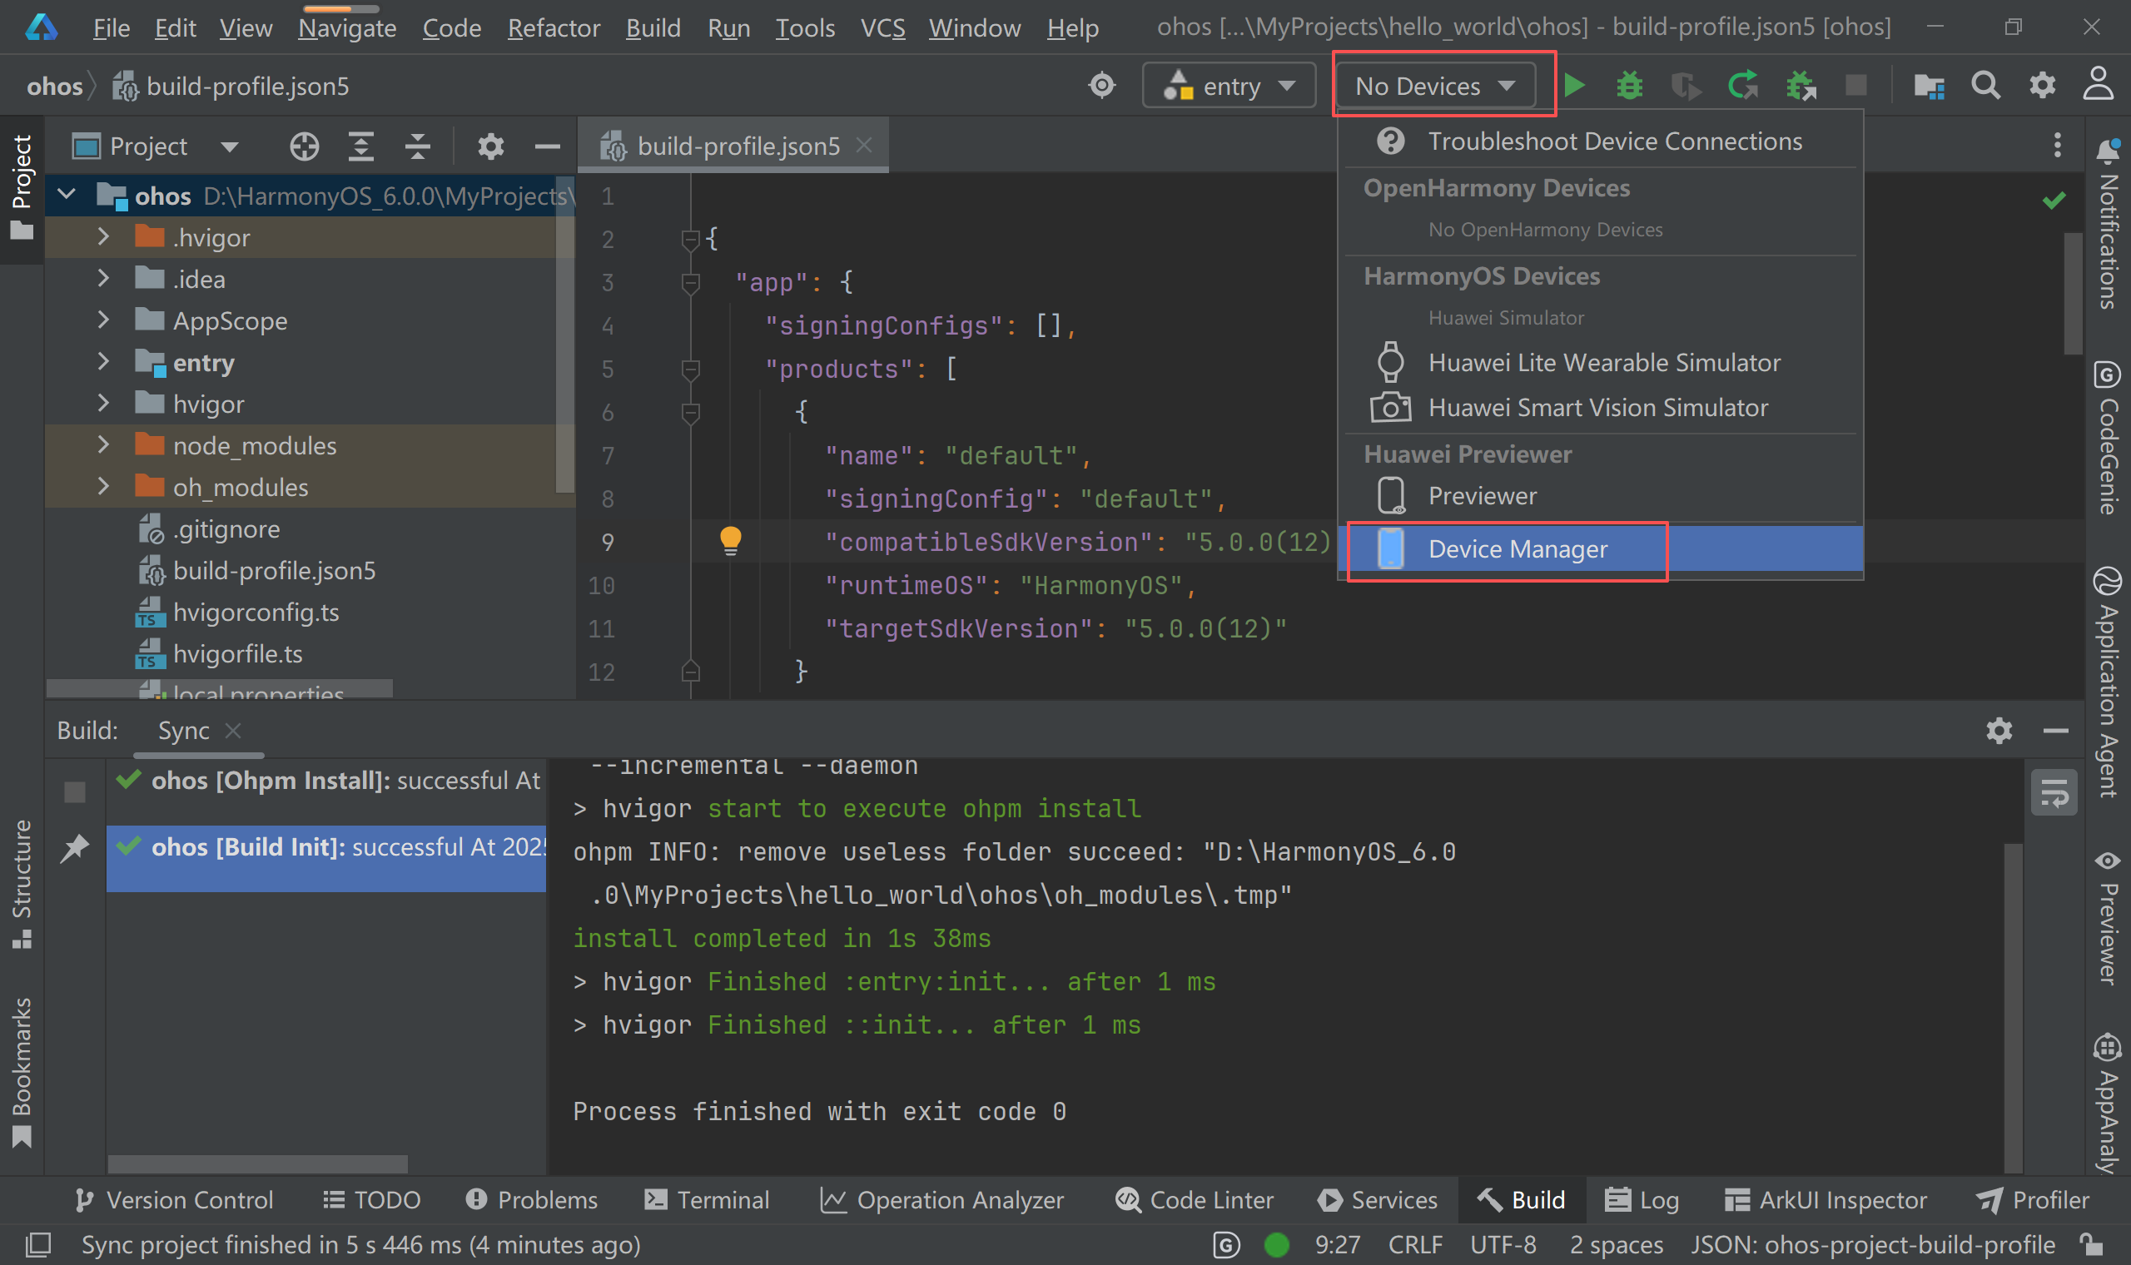
Task: Open the No Devices dropdown
Action: pyautogui.click(x=1435, y=86)
